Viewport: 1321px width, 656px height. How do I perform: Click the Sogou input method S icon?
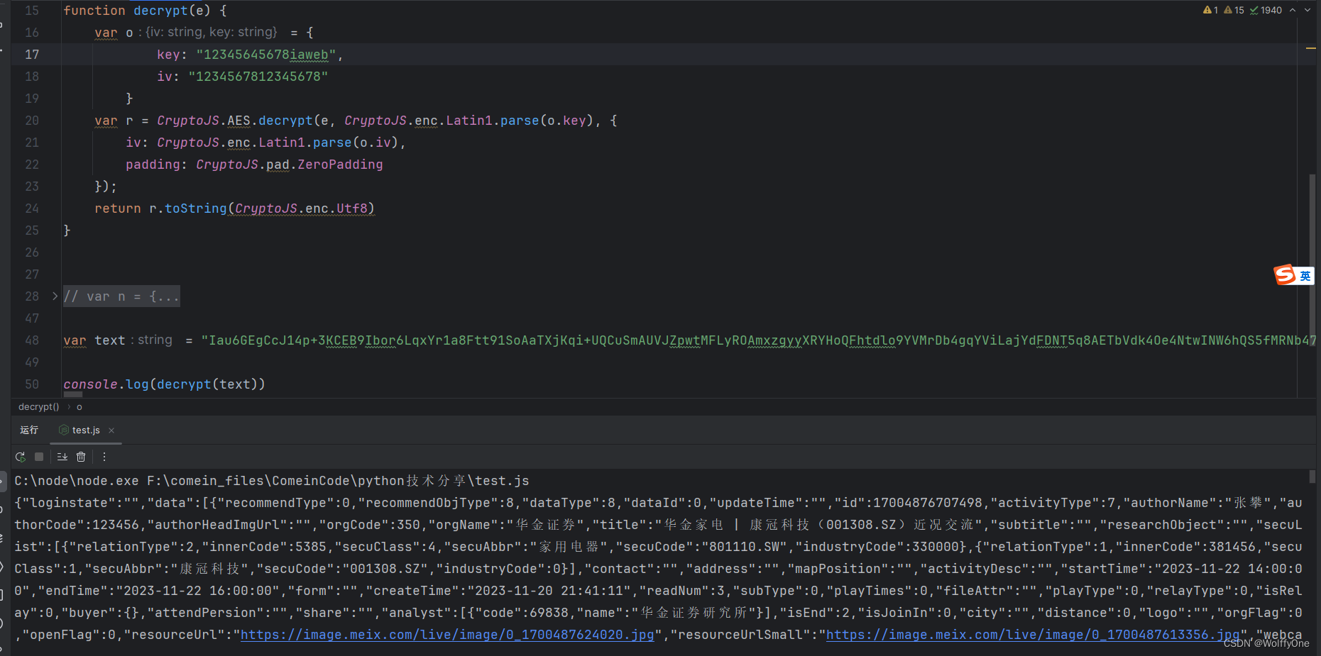click(1285, 274)
